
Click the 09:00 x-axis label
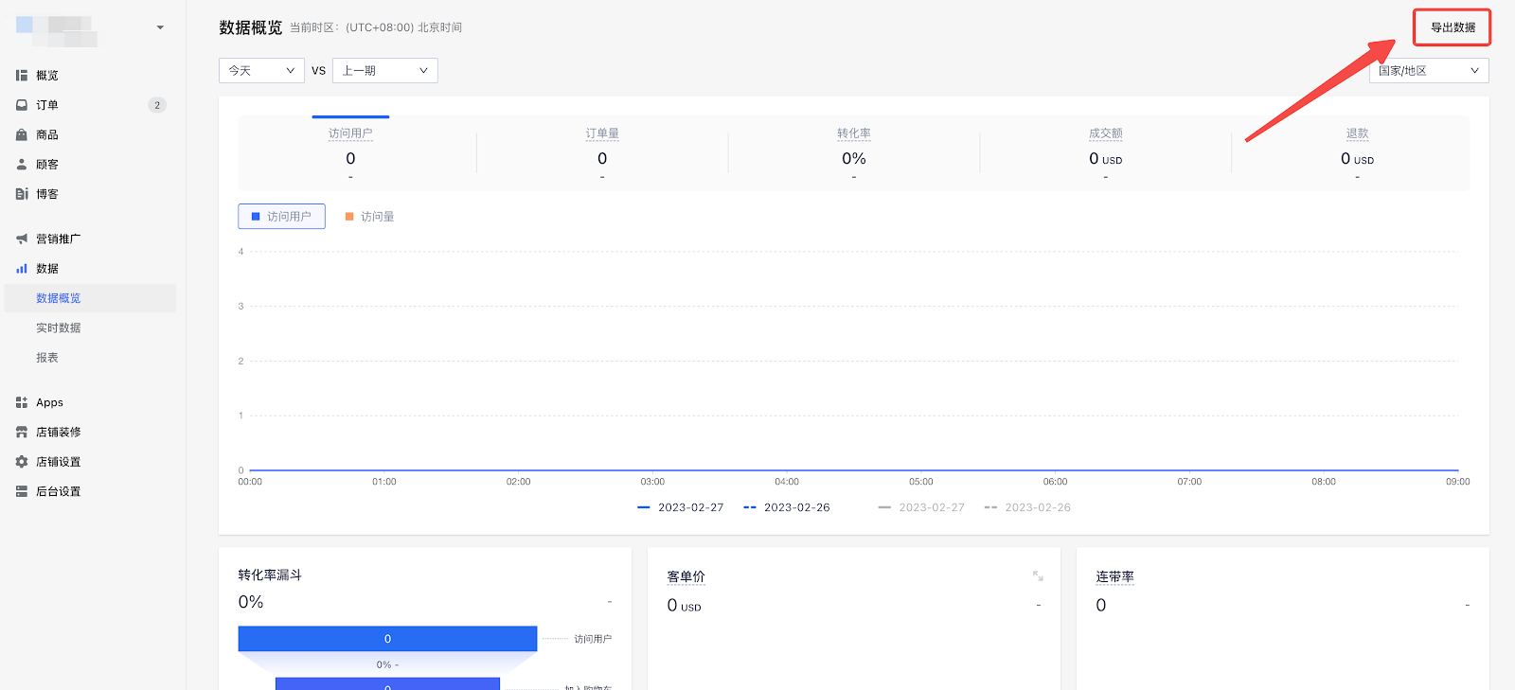coord(1458,482)
